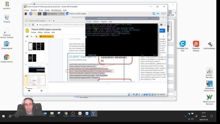The height and width of the screenshot is (124, 220).
Task: Open VirtualBox Aide menu
Action: 65,10
